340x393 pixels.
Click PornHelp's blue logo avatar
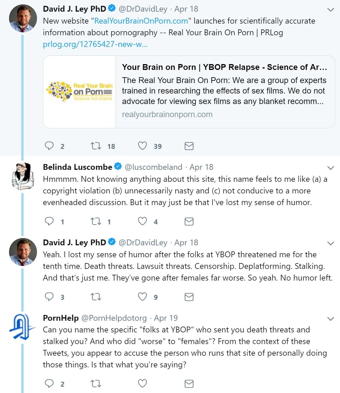tap(22, 326)
